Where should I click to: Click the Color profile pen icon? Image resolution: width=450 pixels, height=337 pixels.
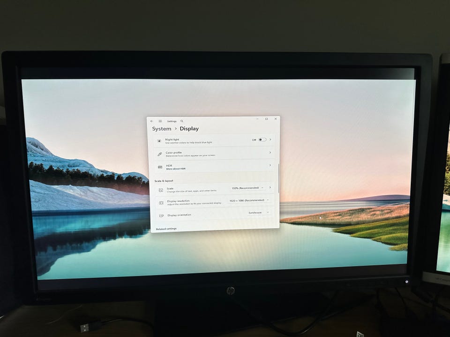click(x=159, y=154)
